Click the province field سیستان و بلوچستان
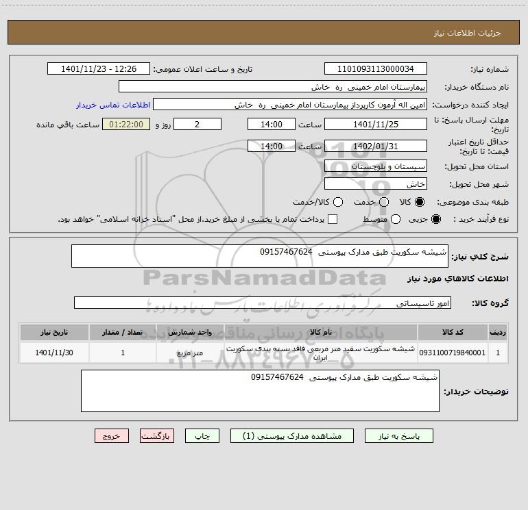Screen dimensions: 528x510 tap(376, 166)
